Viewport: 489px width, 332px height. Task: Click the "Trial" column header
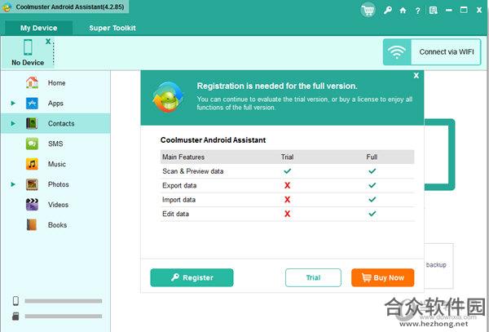[x=287, y=157]
